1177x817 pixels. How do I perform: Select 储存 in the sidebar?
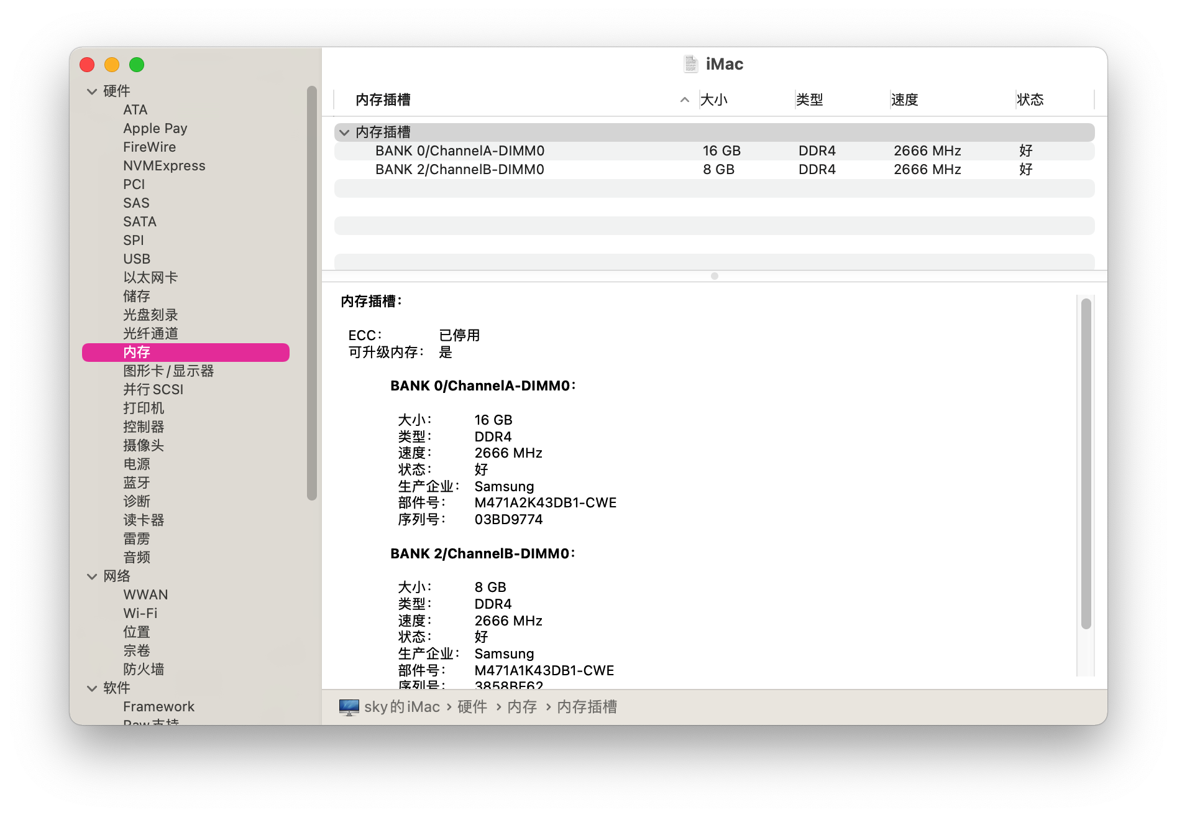(x=137, y=297)
